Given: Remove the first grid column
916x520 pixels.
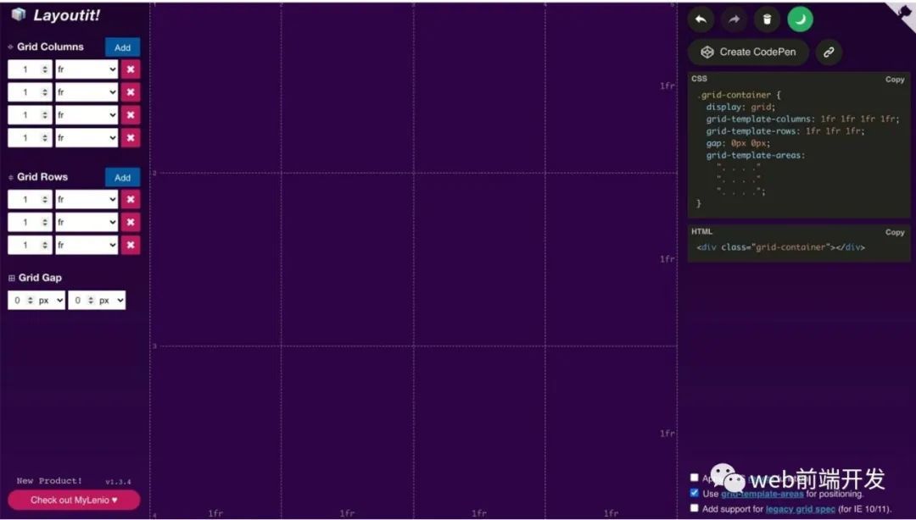Looking at the screenshot, I should click(131, 69).
